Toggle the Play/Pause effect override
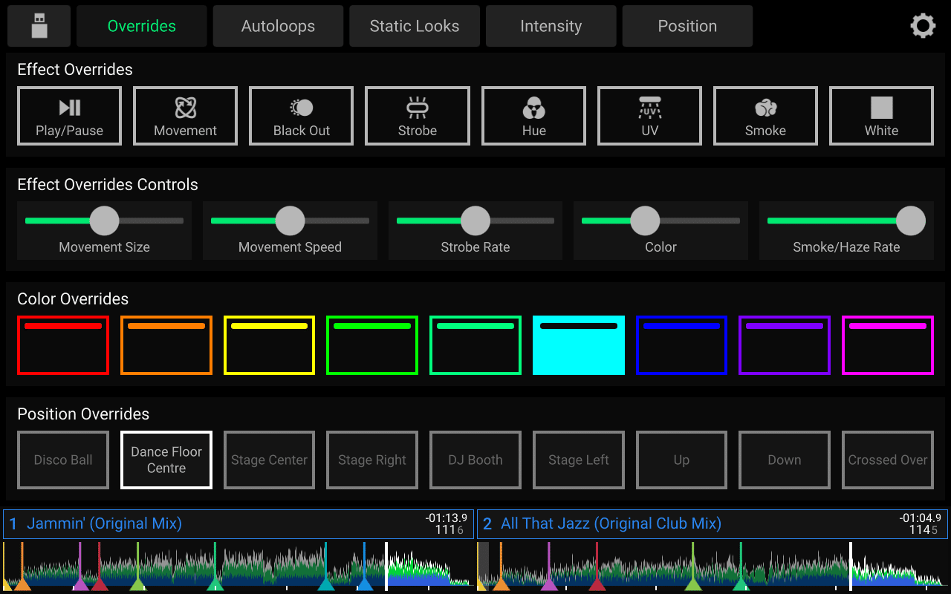951x594 pixels. tap(69, 116)
